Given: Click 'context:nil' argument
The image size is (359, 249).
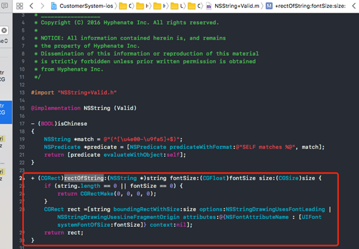Looking at the screenshot, I should click(168, 225).
